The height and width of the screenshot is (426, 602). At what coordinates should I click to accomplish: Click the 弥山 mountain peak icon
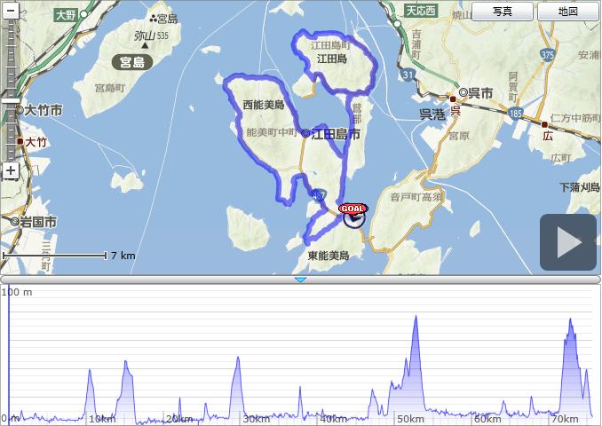click(x=142, y=46)
